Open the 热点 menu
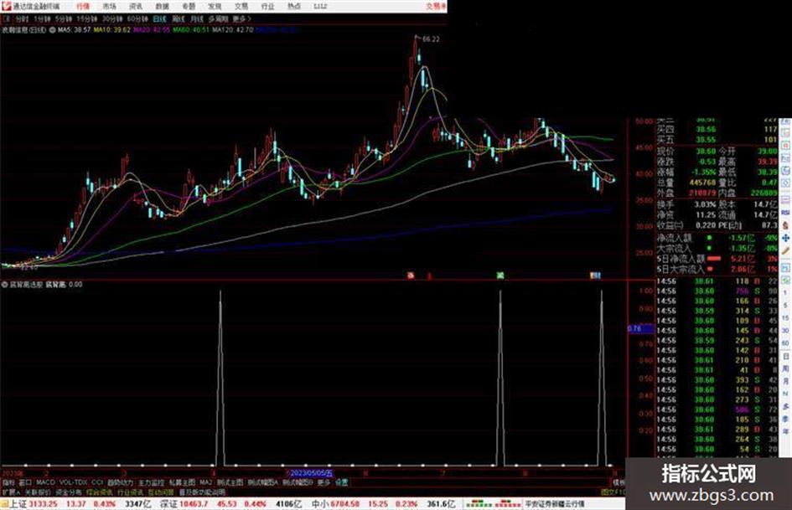 click(294, 6)
